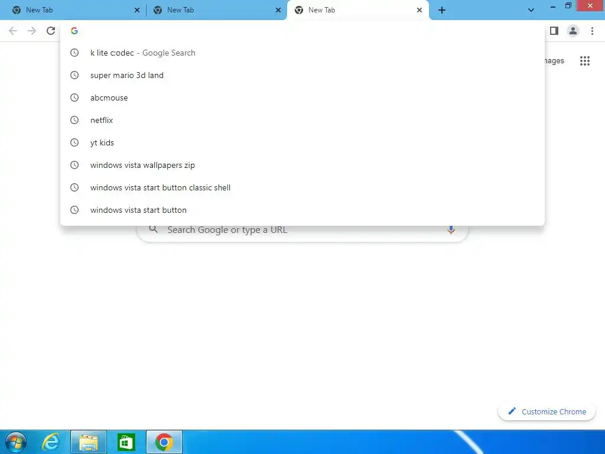Open the tab search chevron

tap(531, 10)
